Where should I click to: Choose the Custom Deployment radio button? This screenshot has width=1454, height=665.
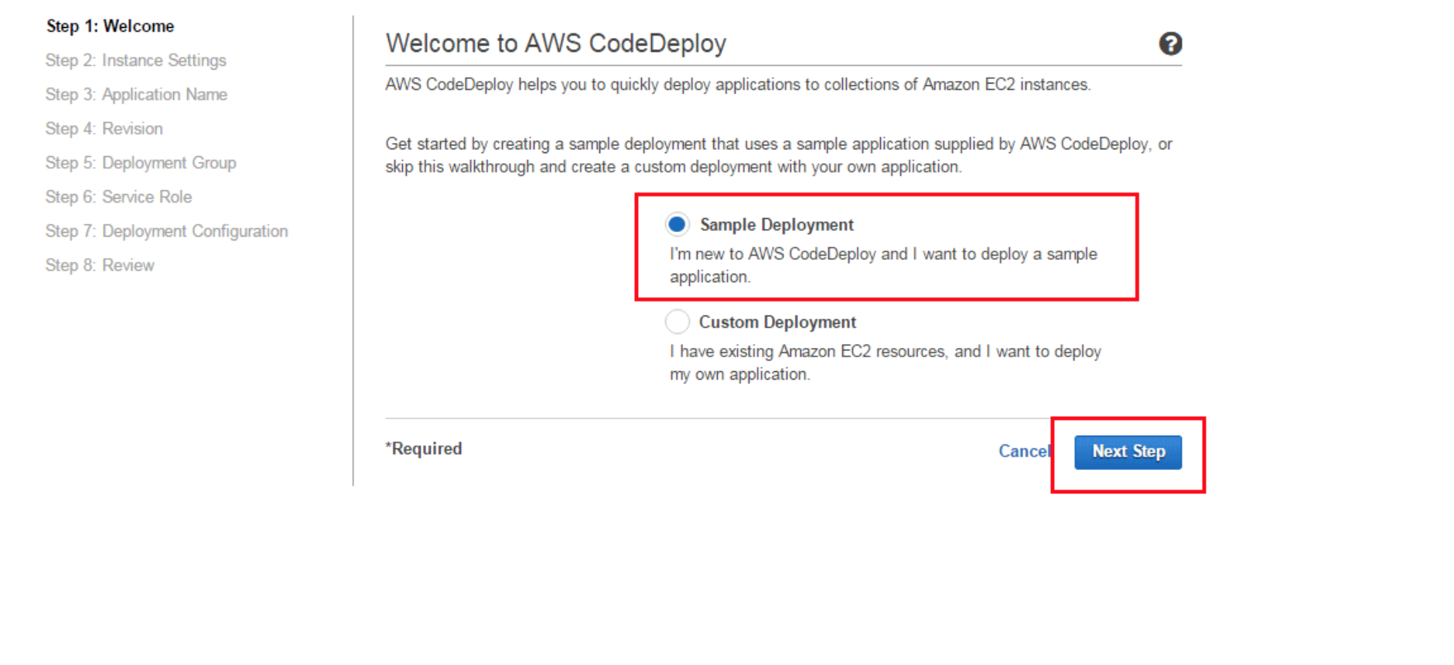click(677, 322)
